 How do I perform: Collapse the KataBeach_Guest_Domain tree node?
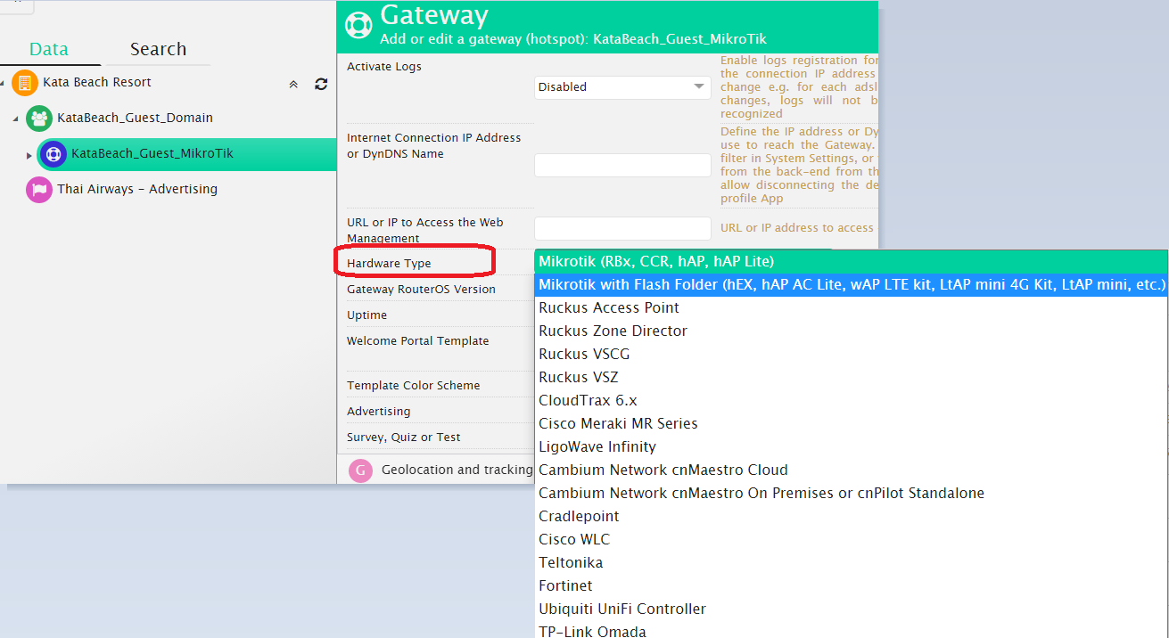click(x=15, y=119)
